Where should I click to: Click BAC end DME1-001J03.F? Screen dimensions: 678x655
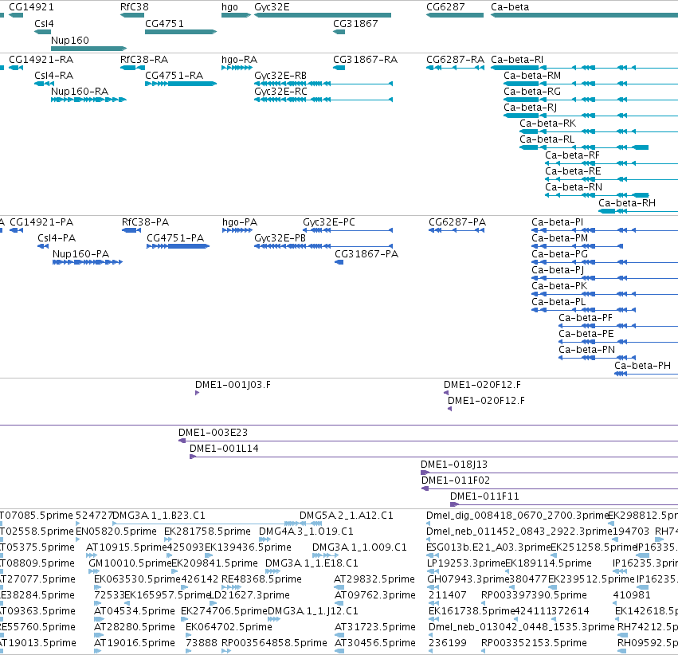(233, 385)
